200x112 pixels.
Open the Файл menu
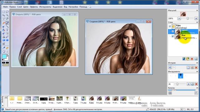click(x=6, y=7)
